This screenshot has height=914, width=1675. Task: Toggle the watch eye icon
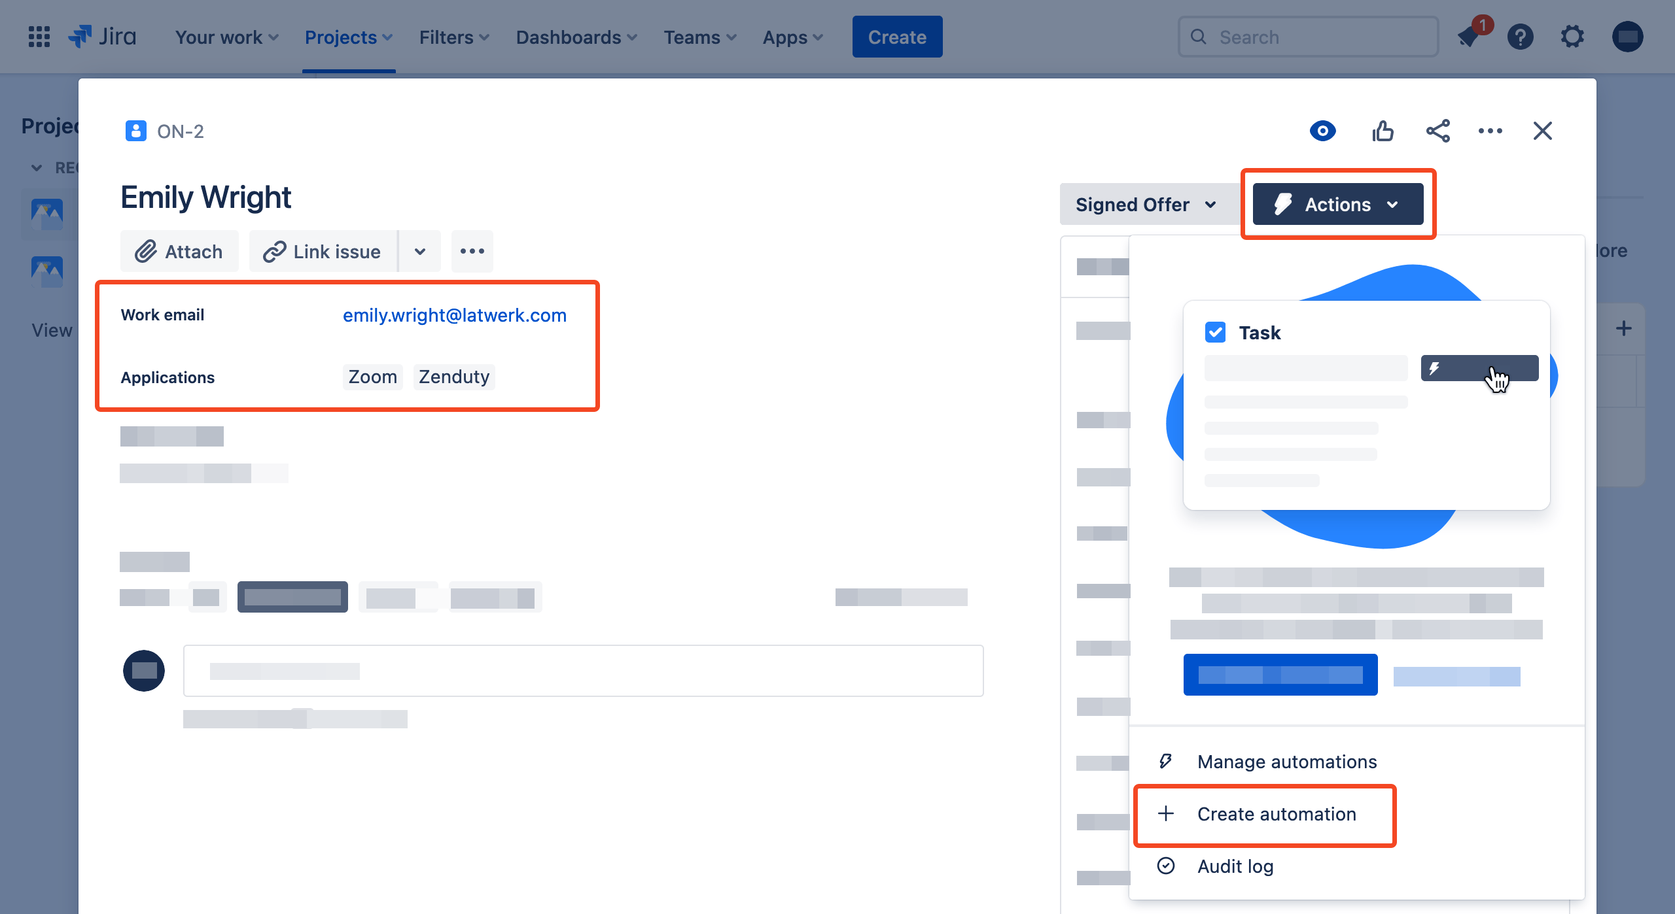(1323, 131)
